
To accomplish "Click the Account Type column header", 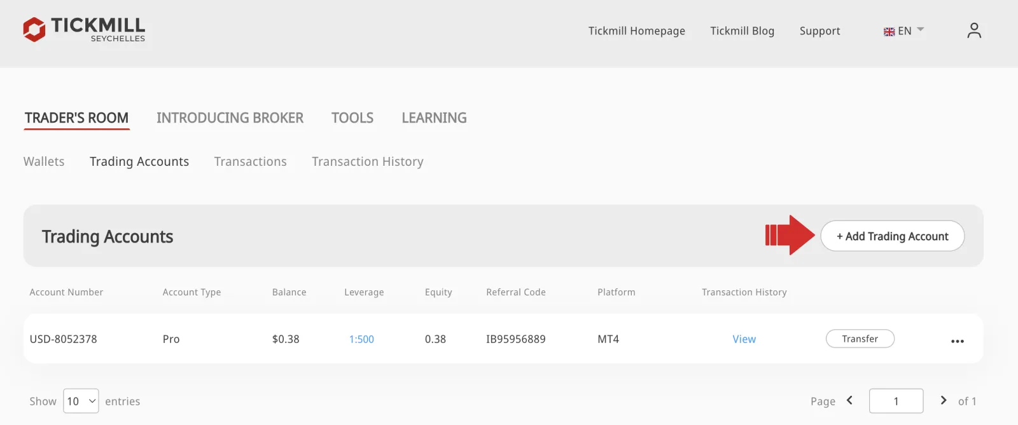I will tap(192, 292).
